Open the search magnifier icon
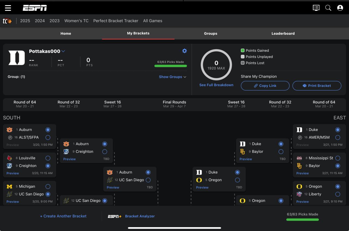Screen dimensions: 349x231 [328, 8]
